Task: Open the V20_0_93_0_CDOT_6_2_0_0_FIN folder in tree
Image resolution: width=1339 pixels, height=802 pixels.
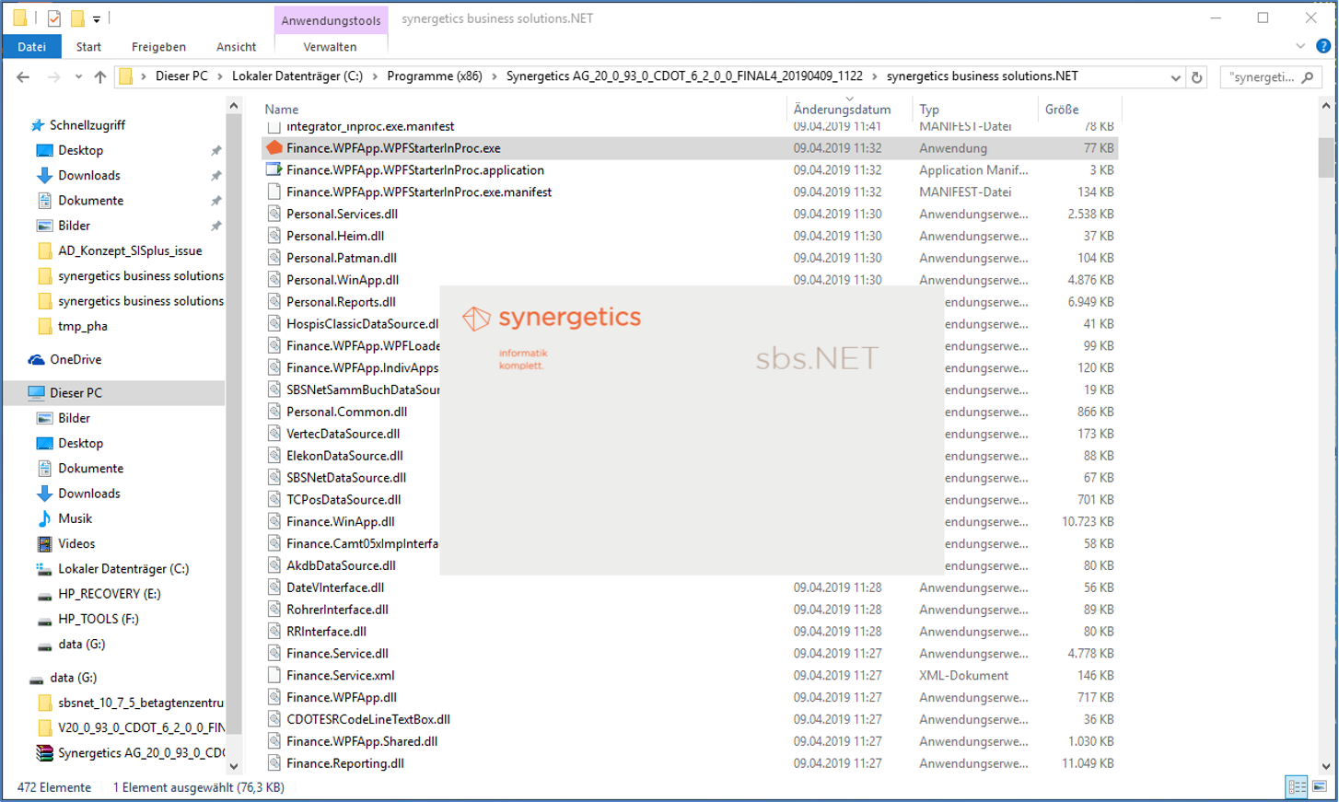Action: click(x=141, y=727)
